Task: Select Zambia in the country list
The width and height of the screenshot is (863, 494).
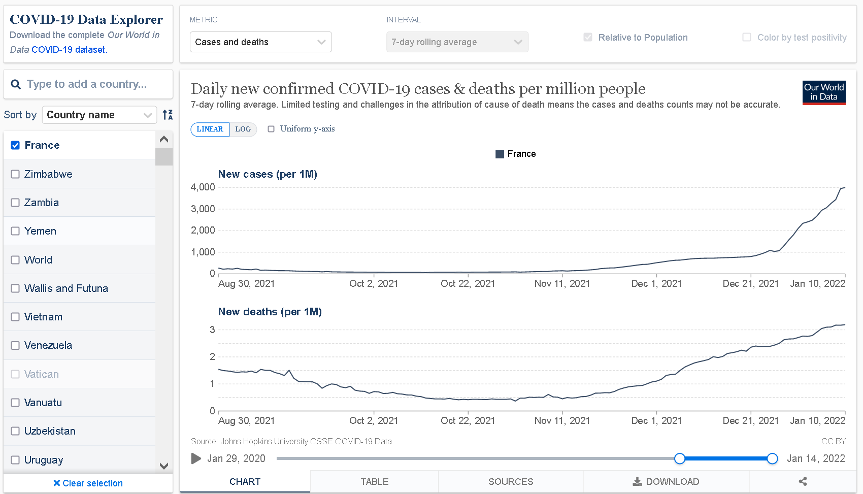Action: [79, 203]
